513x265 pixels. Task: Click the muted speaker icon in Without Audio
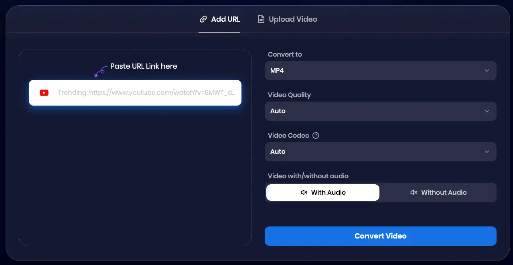(414, 192)
